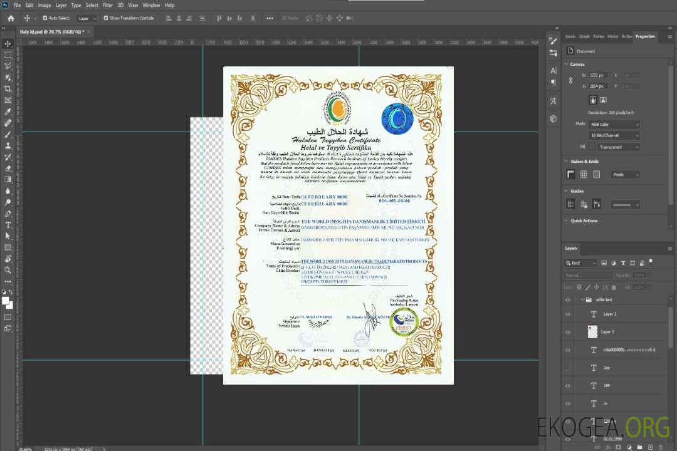Click the Home icon in options bar

pos(11,18)
